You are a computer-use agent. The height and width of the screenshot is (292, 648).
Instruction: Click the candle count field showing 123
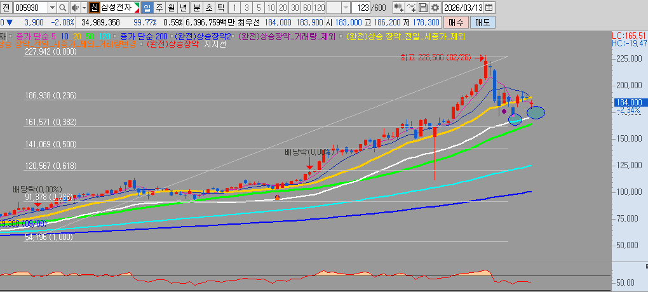361,8
